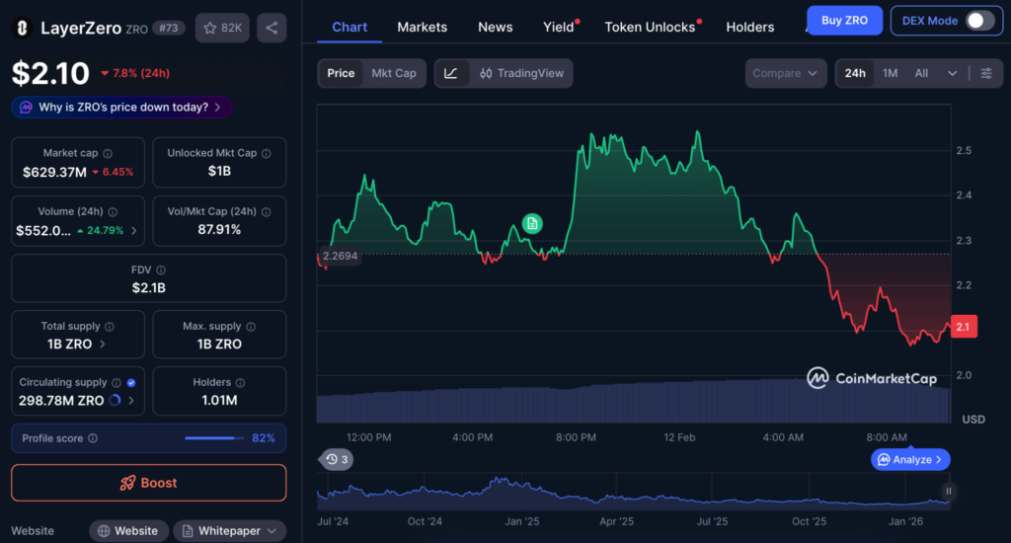The width and height of the screenshot is (1011, 543).
Task: Open the Markets tab
Action: click(422, 27)
